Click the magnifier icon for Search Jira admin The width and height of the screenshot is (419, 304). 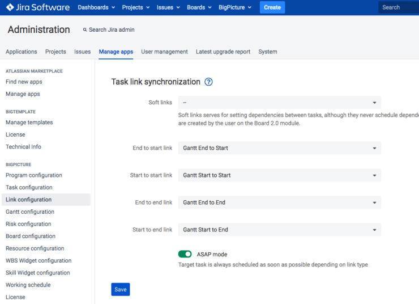pos(85,29)
